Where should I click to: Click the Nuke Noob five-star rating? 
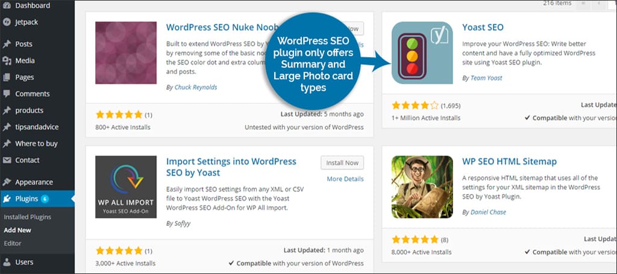(x=119, y=115)
